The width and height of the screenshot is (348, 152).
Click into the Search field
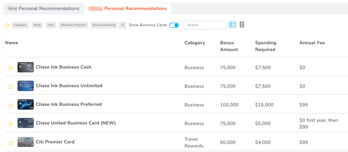[204, 25]
